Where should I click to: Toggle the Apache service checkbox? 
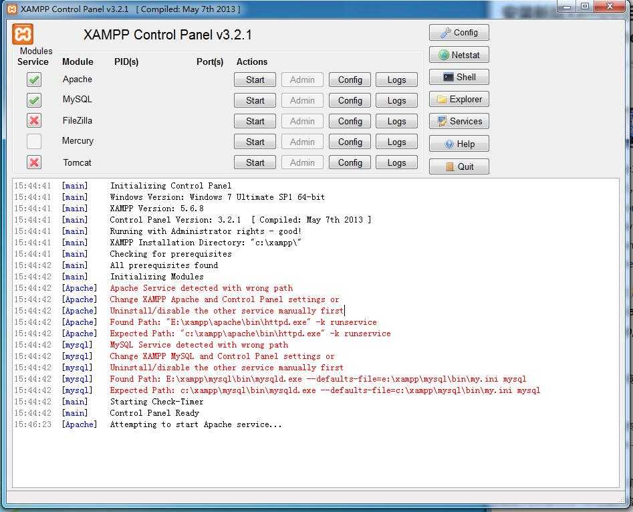[34, 80]
